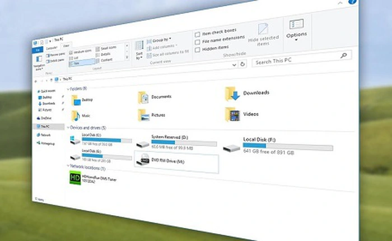Collapse the Devices and drives (5) group
This screenshot has width=392, height=241.
coord(68,127)
